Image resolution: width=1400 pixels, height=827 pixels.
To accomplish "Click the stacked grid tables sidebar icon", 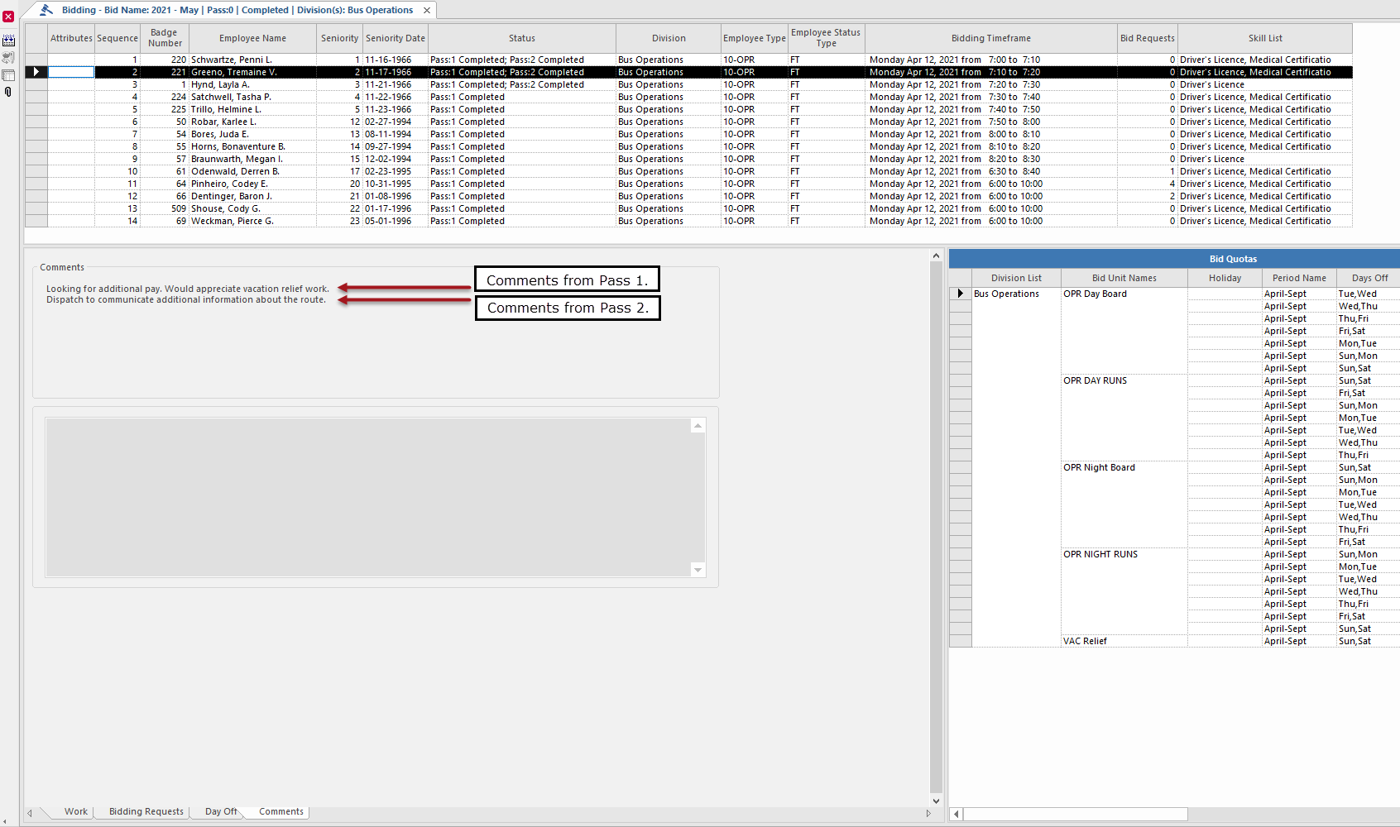I will pos(8,75).
